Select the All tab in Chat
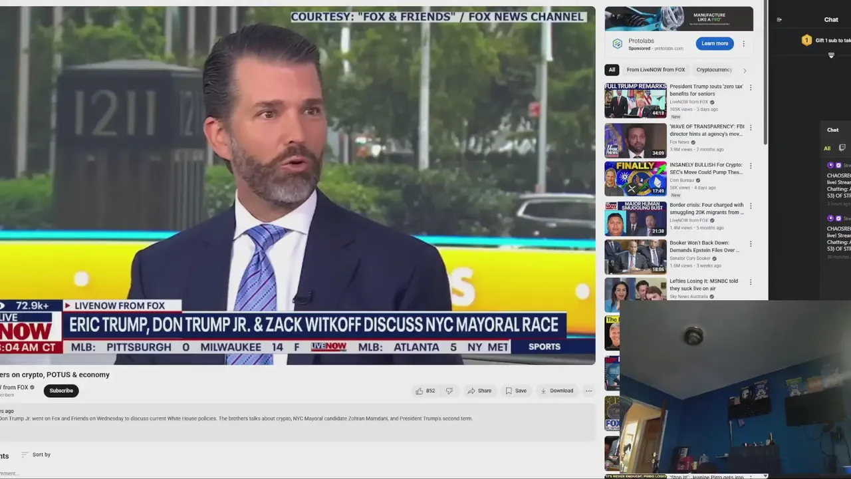Viewport: 851px width, 479px height. (x=827, y=148)
